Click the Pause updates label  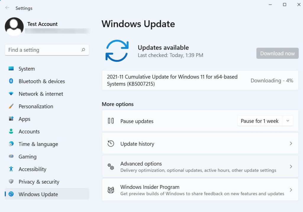pos(137,121)
